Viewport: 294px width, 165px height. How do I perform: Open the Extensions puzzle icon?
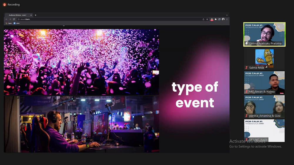216,19
